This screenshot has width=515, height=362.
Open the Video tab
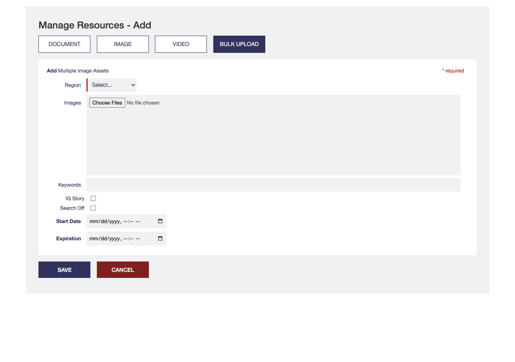pyautogui.click(x=181, y=44)
